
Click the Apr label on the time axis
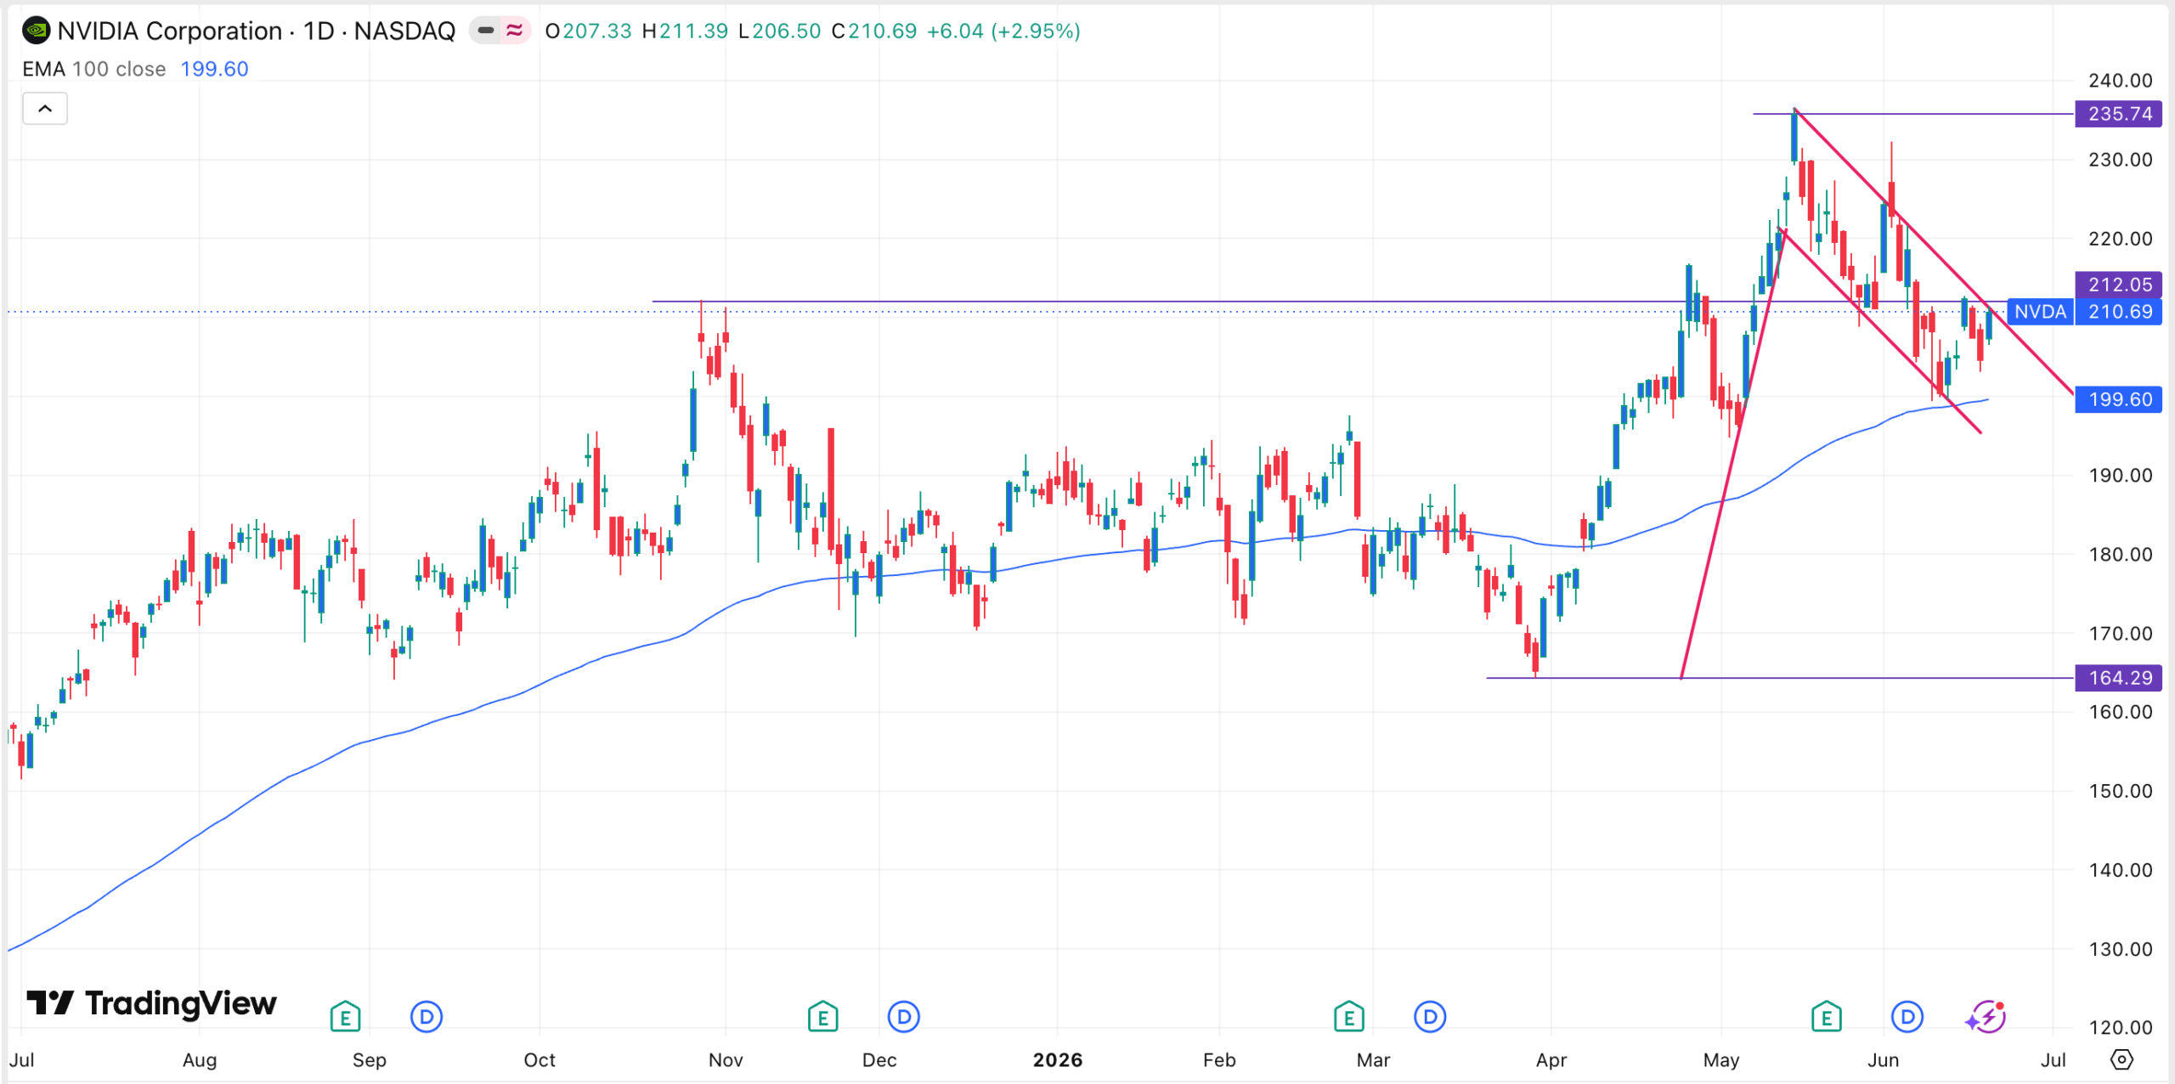click(1551, 1060)
